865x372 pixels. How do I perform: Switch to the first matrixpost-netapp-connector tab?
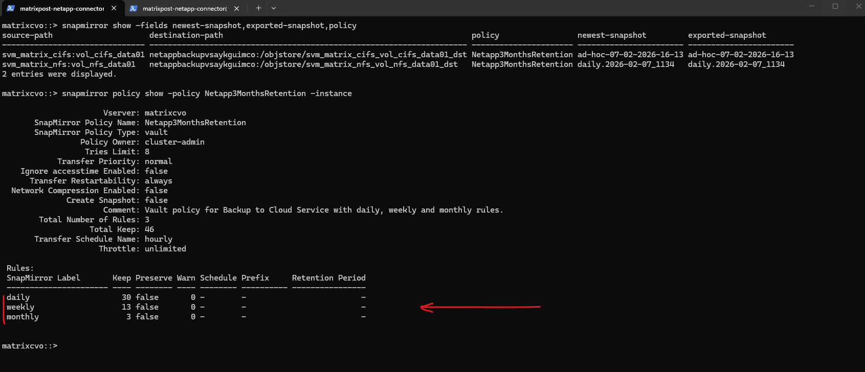tap(61, 8)
